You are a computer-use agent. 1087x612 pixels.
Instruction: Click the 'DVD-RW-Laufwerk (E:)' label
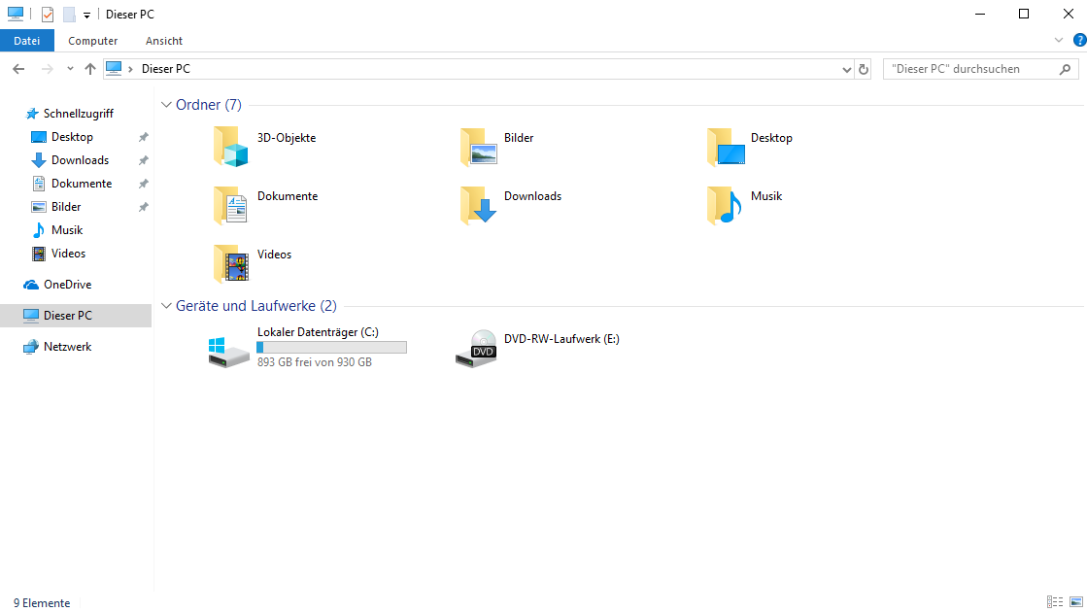(561, 339)
